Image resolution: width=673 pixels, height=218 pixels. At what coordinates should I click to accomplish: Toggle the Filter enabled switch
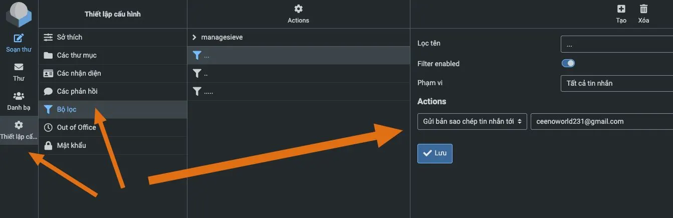pyautogui.click(x=568, y=64)
